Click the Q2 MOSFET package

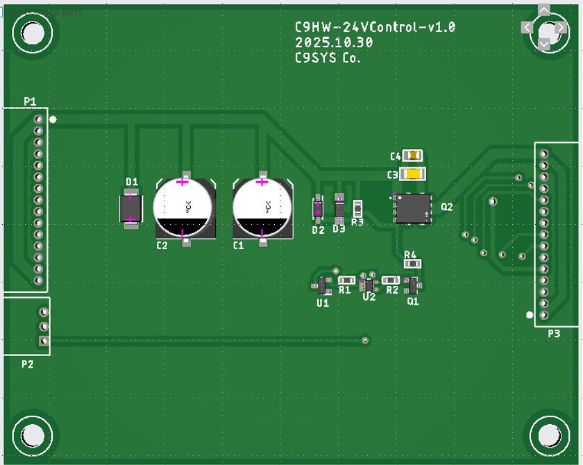tap(412, 208)
